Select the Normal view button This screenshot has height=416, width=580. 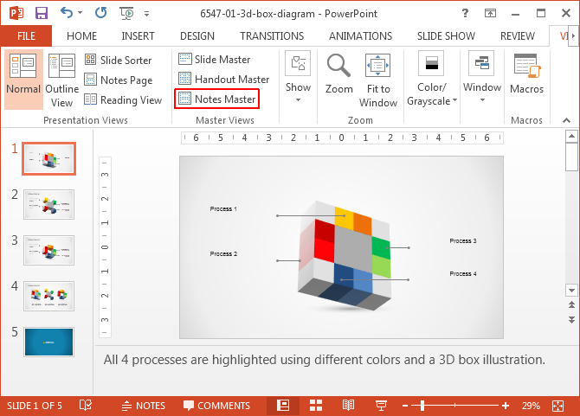coord(23,80)
